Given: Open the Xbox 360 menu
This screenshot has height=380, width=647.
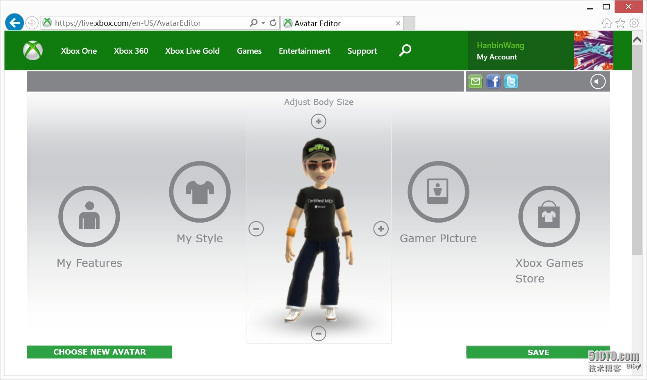Looking at the screenshot, I should [x=131, y=51].
